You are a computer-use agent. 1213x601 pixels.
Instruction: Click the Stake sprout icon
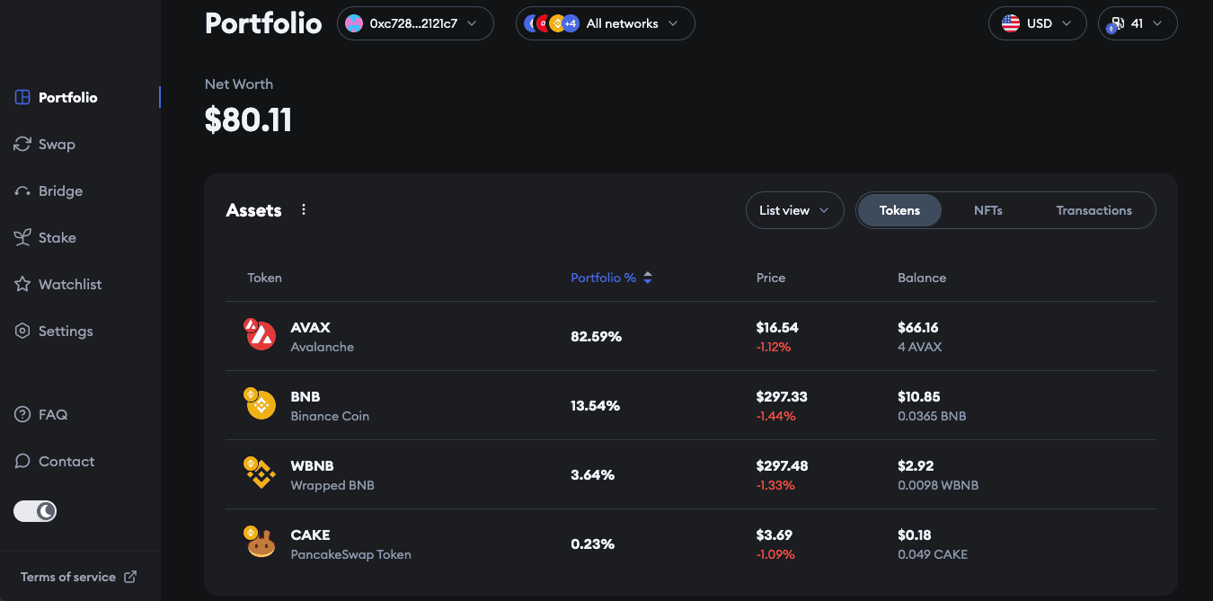pyautogui.click(x=22, y=237)
